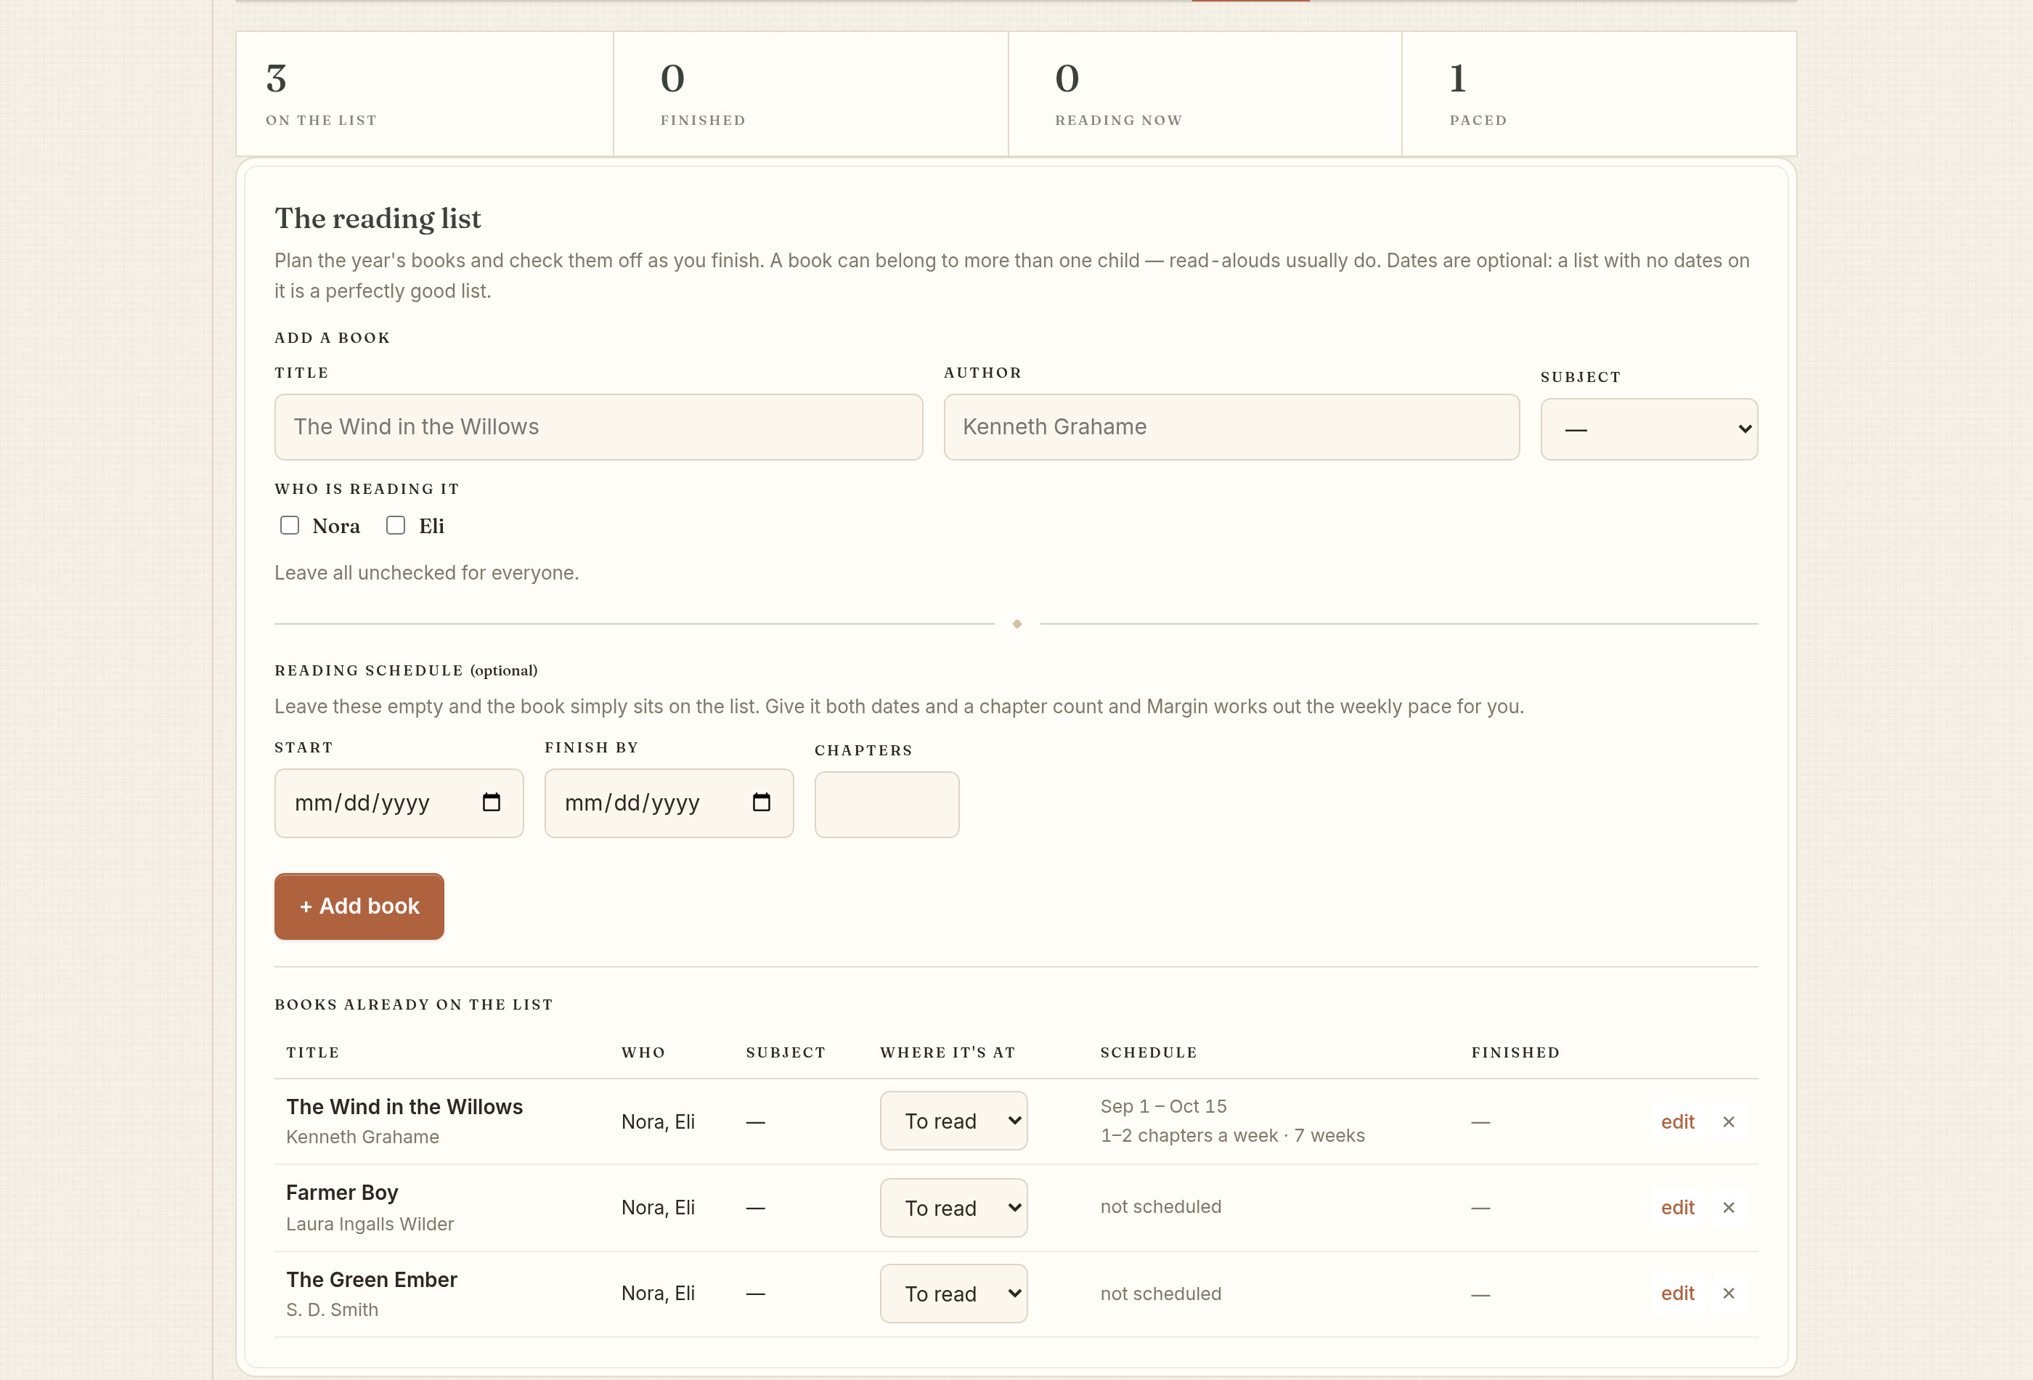Click 'The reading list' heading
This screenshot has width=2033, height=1380.
(x=378, y=219)
